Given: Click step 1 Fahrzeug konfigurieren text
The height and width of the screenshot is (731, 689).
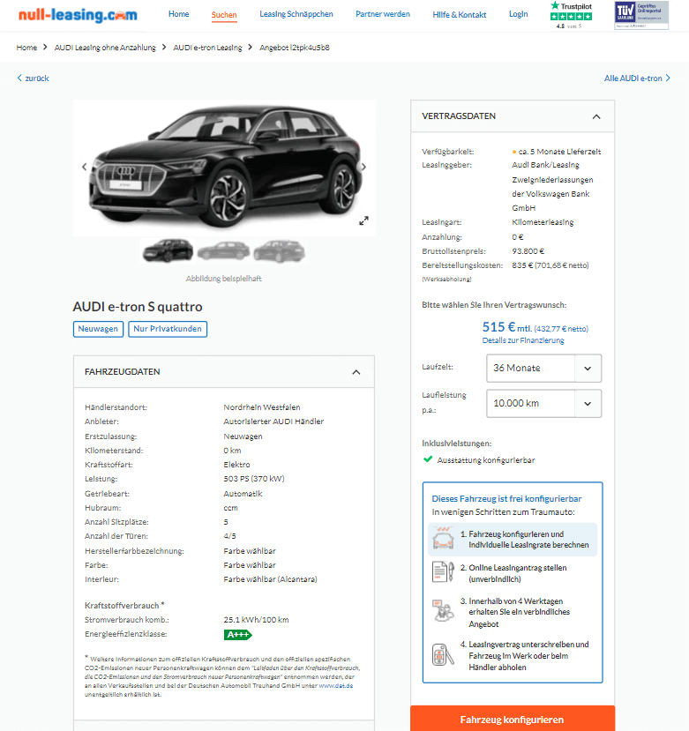Looking at the screenshot, I should 528,540.
